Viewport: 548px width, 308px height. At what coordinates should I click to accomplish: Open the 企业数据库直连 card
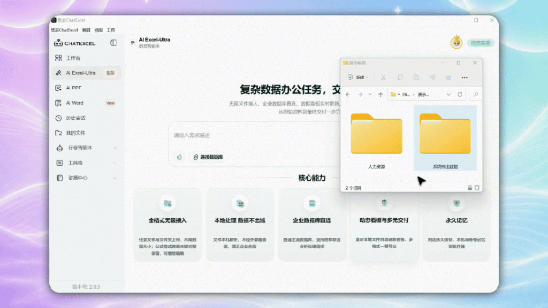point(312,225)
